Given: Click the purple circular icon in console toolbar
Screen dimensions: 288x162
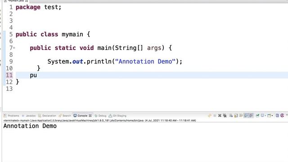Looking at the screenshot, I should (x=282, y=115).
